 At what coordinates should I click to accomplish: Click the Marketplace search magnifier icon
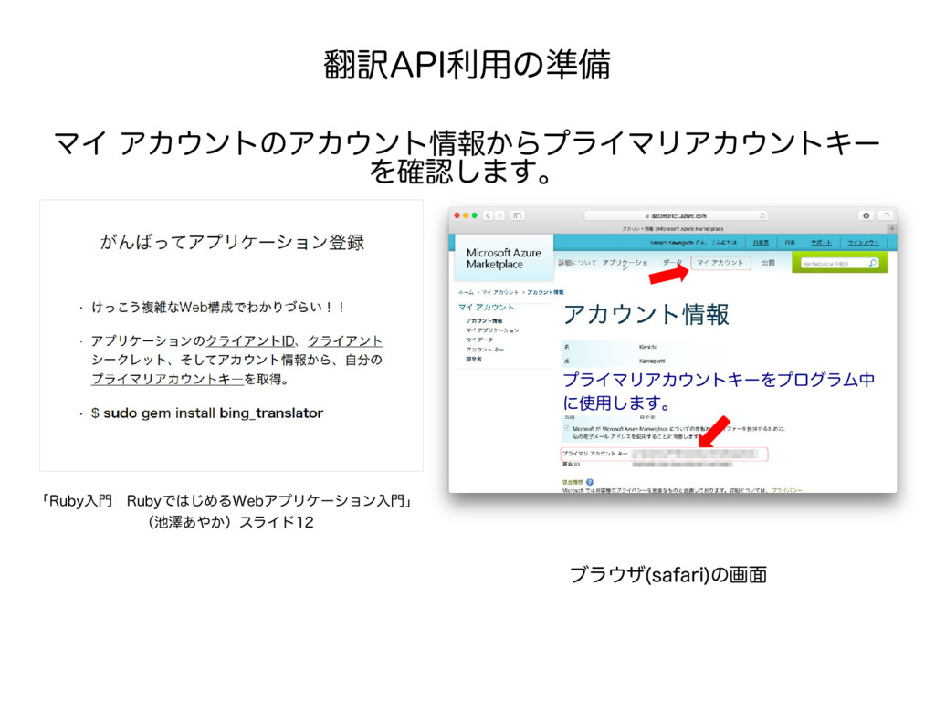click(873, 263)
